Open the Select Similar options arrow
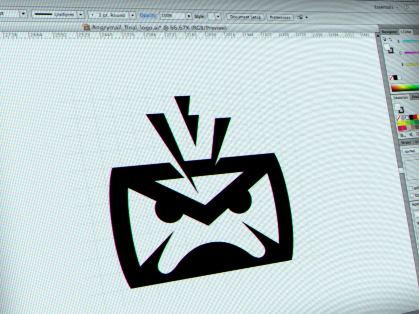 tap(306, 17)
